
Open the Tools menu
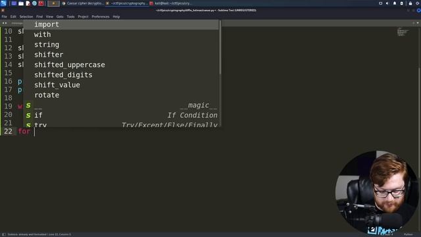click(x=70, y=16)
